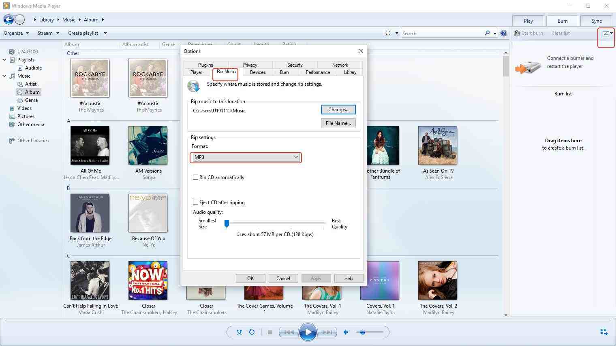
Task: Open breadcrumb arrow after Album
Action: [x=103, y=19]
